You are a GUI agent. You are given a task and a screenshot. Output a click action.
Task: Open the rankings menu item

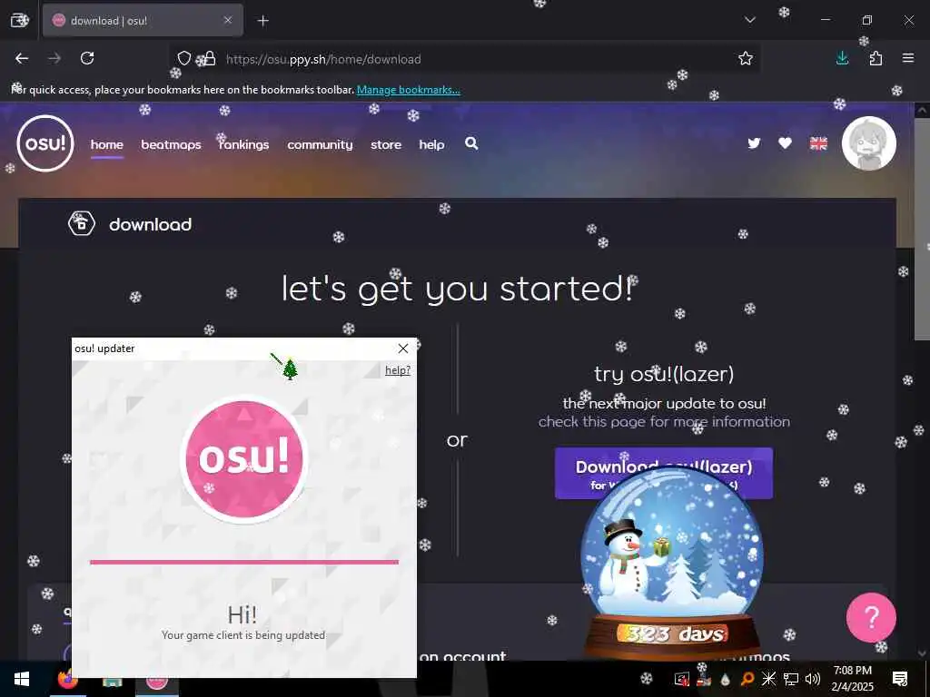pyautogui.click(x=243, y=144)
